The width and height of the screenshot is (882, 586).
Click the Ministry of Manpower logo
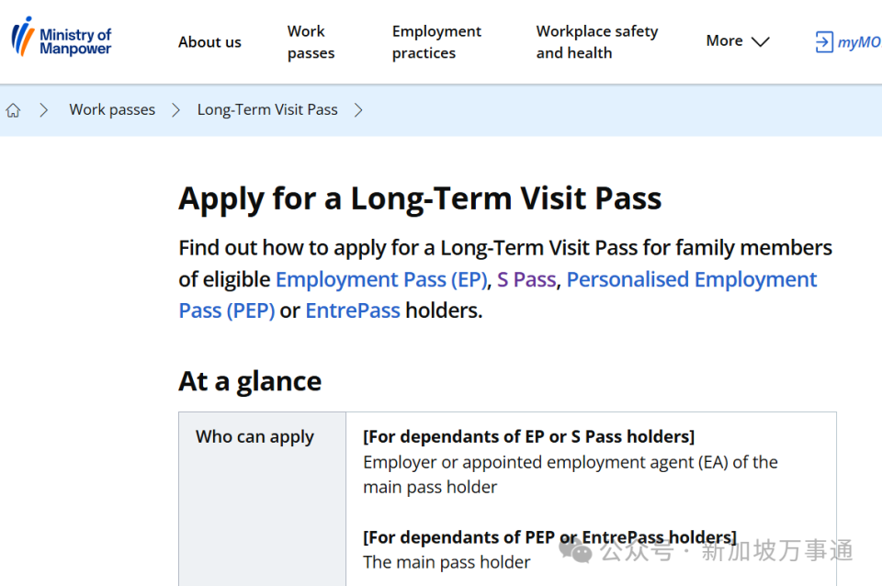click(62, 39)
